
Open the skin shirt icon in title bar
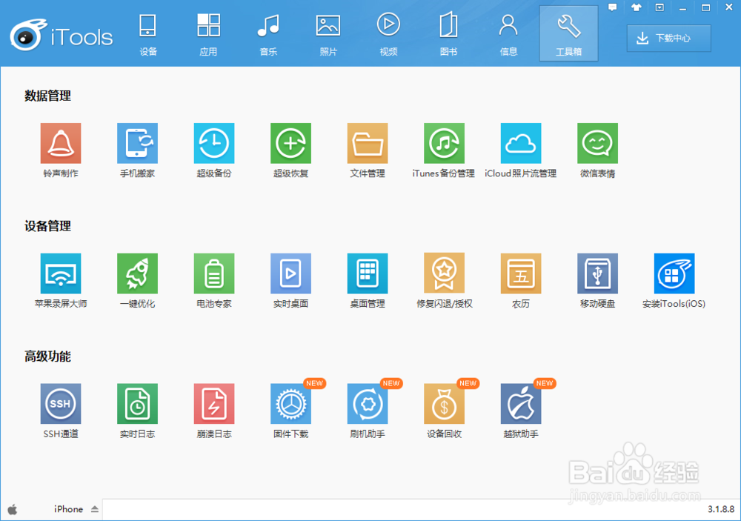pos(636,7)
